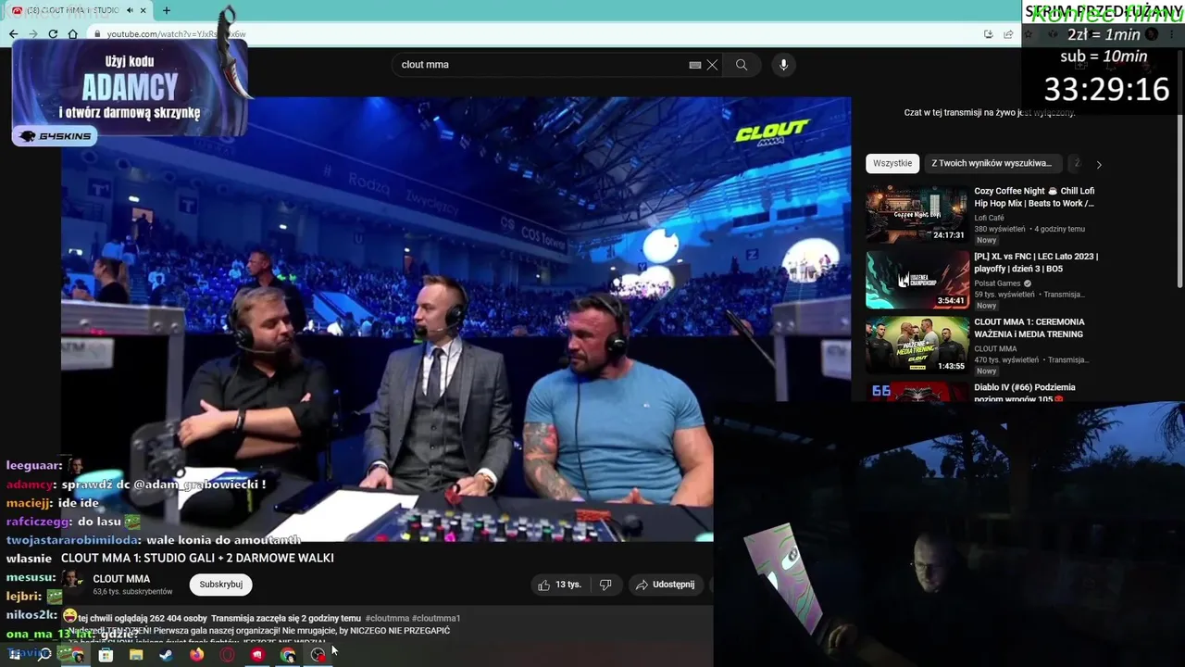Image resolution: width=1185 pixels, height=667 pixels.
Task: Run search with the magnifier button
Action: point(742,65)
